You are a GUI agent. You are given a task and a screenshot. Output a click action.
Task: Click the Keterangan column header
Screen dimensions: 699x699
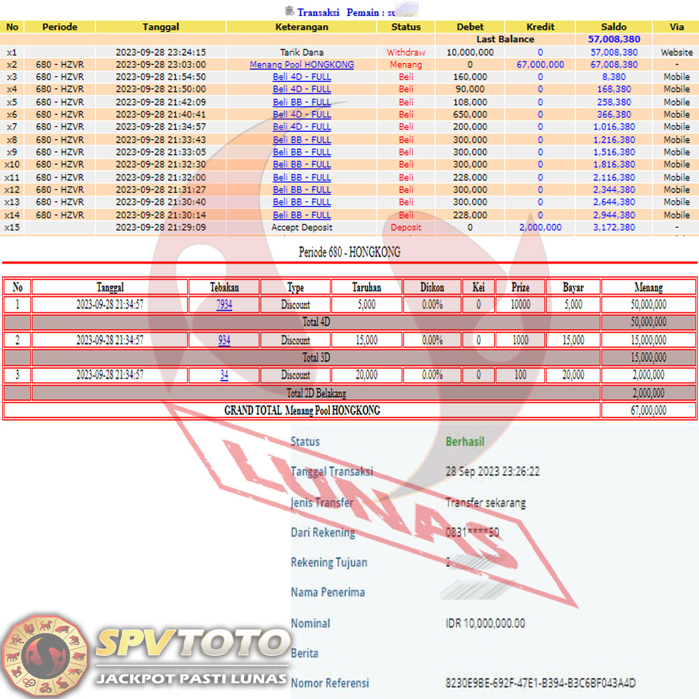[302, 27]
